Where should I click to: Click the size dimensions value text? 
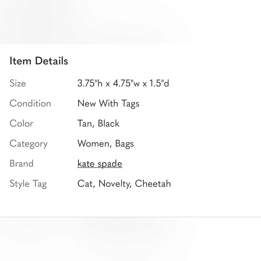click(123, 83)
